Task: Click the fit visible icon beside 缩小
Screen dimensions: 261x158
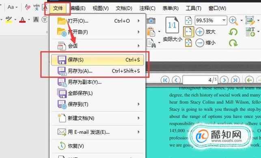Action: tap(188, 43)
